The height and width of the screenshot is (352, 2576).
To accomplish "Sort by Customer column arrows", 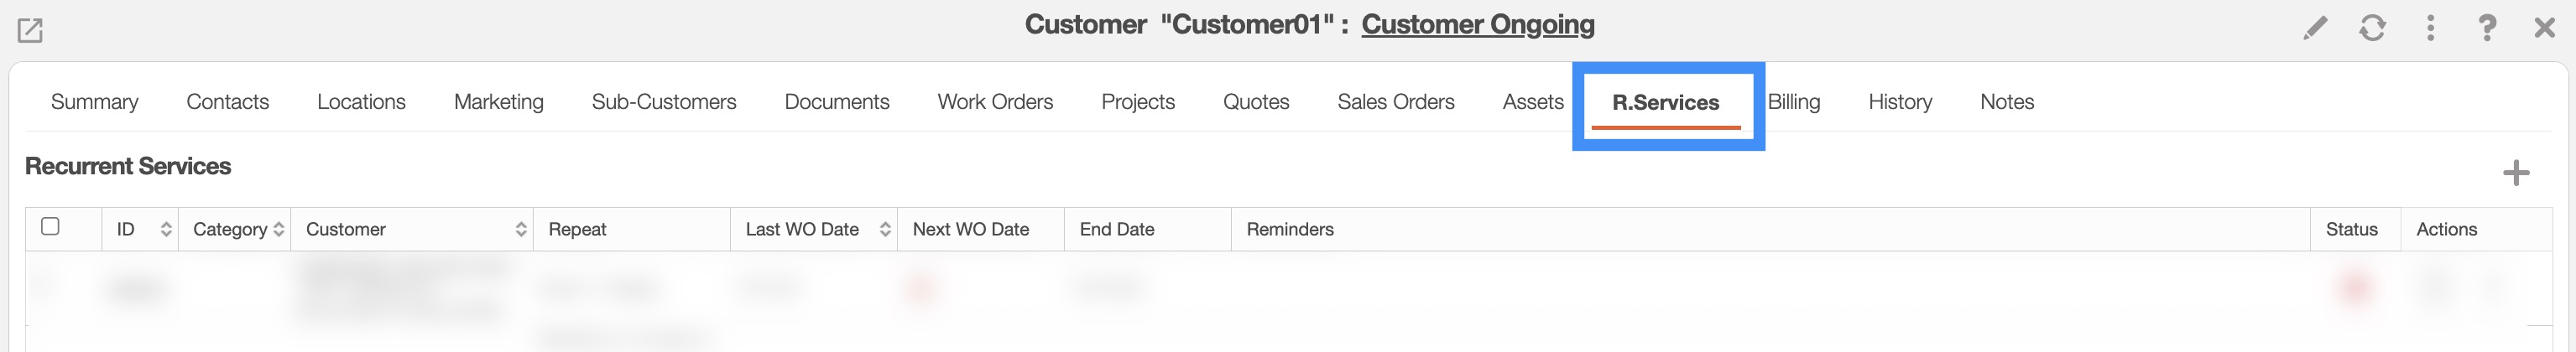I will point(521,230).
